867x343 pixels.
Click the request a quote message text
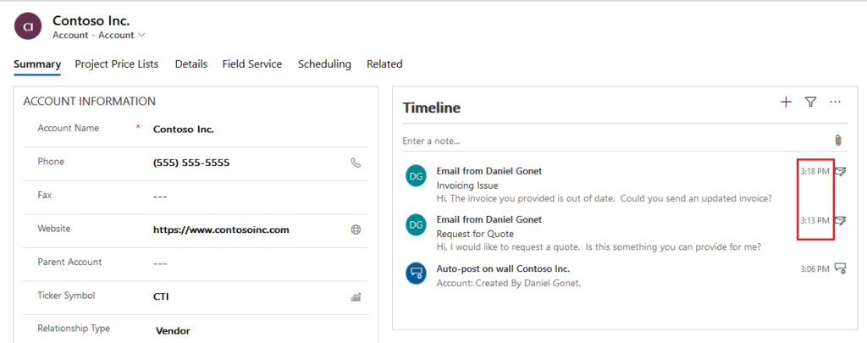click(599, 246)
